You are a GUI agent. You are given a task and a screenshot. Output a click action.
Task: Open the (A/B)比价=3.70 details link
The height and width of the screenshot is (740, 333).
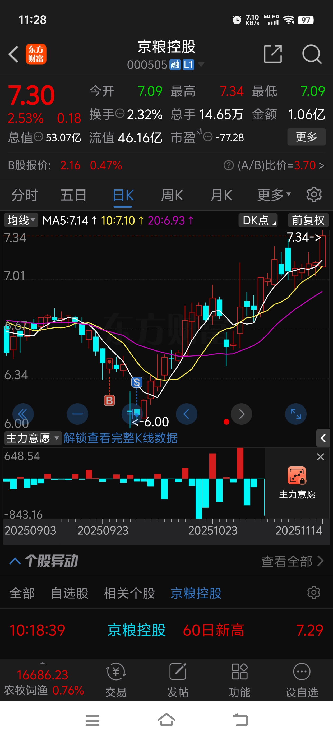click(x=281, y=165)
